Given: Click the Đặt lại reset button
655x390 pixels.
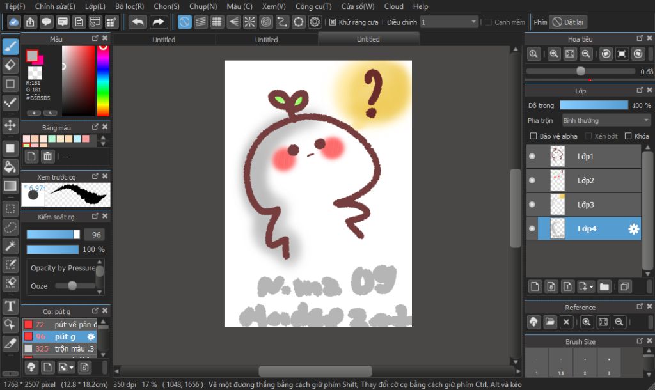Looking at the screenshot, I should click(x=568, y=22).
